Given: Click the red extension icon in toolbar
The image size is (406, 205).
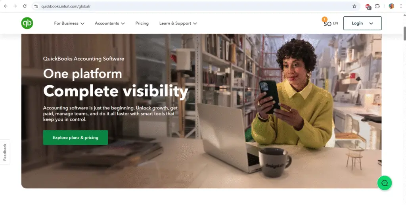Looking at the screenshot, I should coord(368,6).
